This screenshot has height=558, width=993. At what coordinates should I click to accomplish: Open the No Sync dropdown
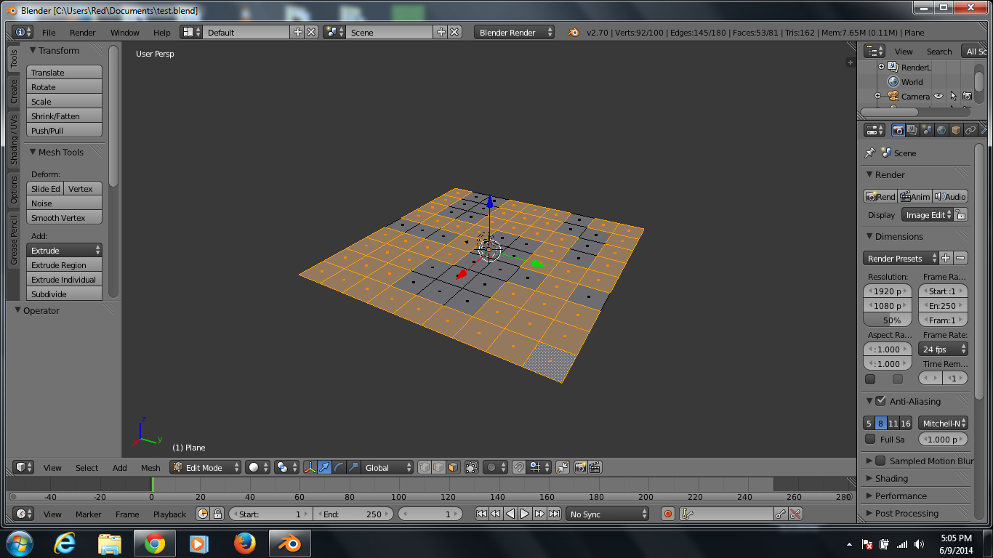click(x=608, y=514)
